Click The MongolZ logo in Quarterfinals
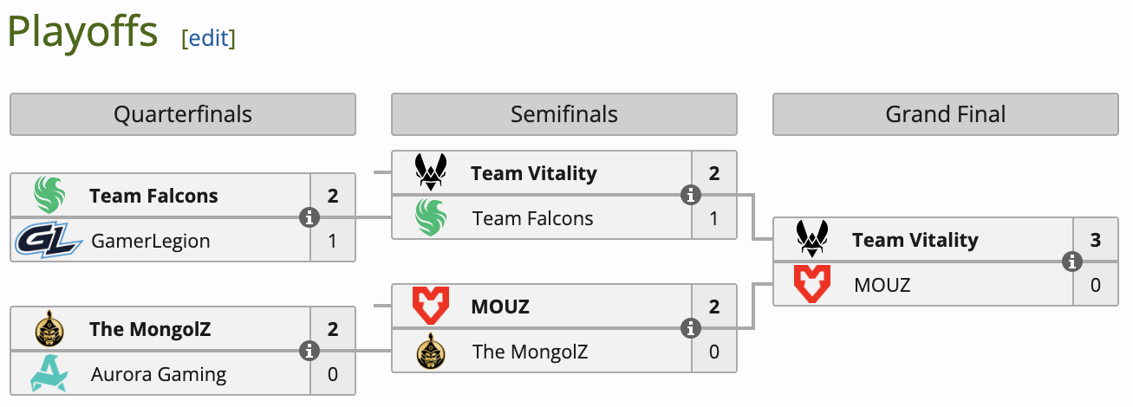The image size is (1133, 407). coord(49,329)
